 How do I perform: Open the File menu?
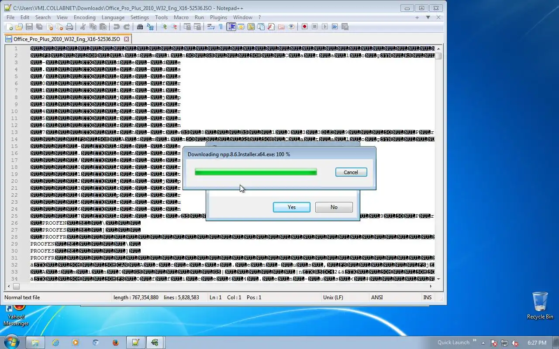10,17
